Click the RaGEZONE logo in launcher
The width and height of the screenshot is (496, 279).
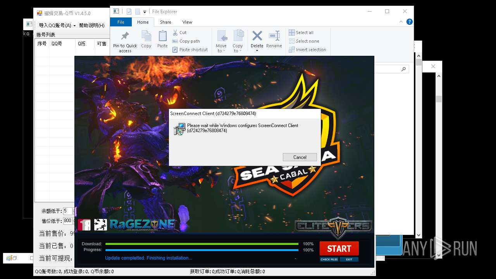click(x=142, y=224)
